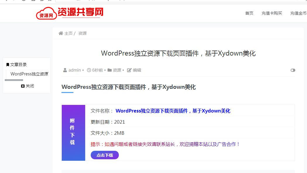Click the 附件下载 purple banner
This screenshot has width=307, height=173.
coord(73,133)
